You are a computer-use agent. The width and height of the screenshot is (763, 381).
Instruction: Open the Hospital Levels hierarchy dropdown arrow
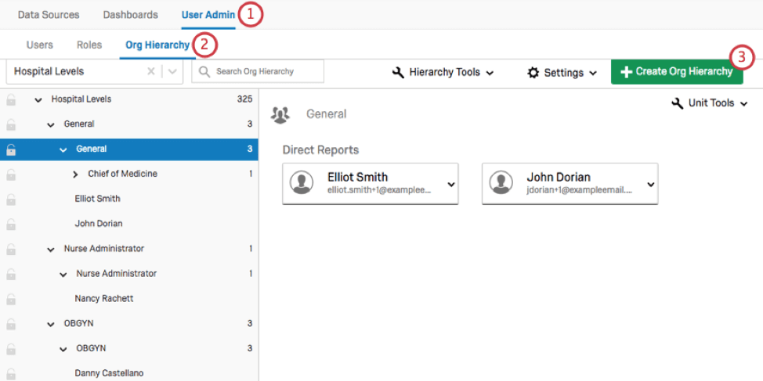point(172,71)
